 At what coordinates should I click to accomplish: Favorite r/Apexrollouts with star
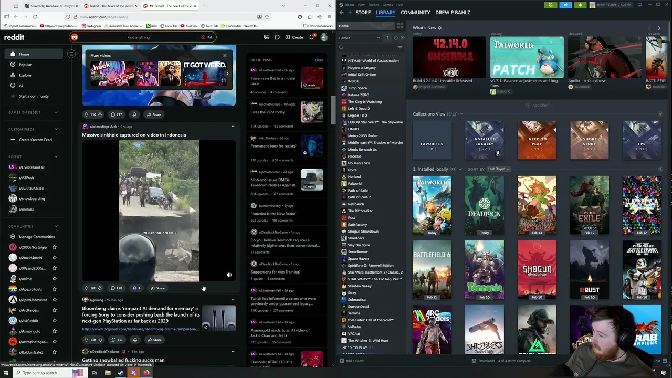pyautogui.click(x=54, y=289)
